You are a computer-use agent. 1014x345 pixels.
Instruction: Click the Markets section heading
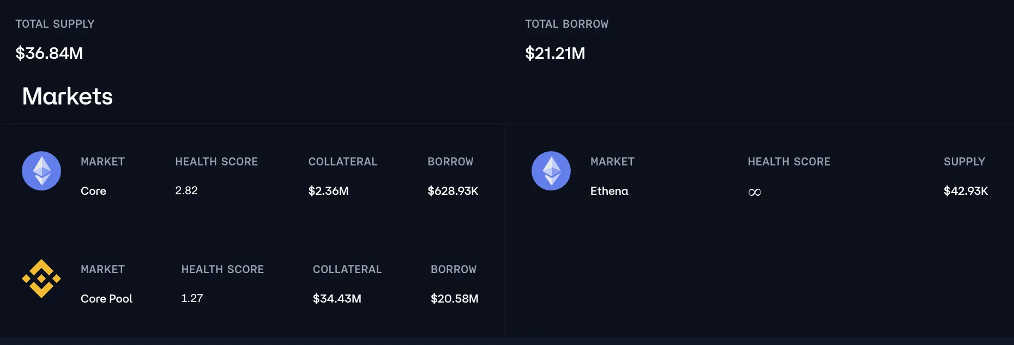click(x=68, y=96)
